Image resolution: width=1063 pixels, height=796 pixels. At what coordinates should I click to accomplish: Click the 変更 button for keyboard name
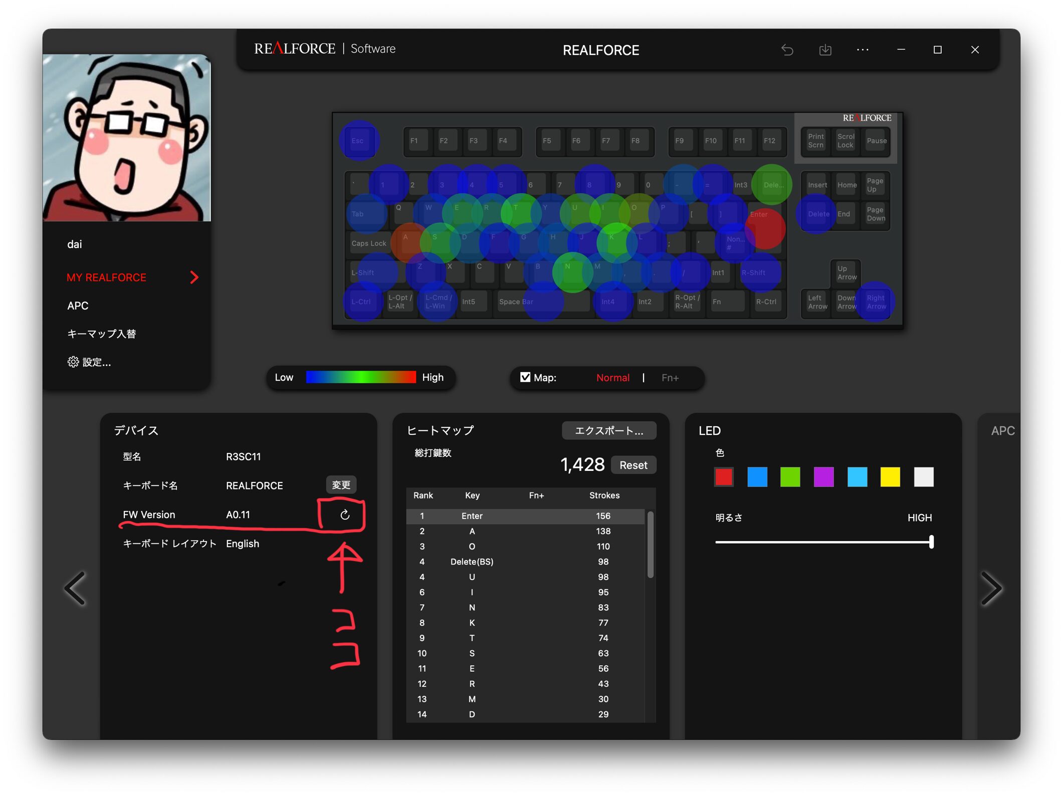click(x=341, y=485)
